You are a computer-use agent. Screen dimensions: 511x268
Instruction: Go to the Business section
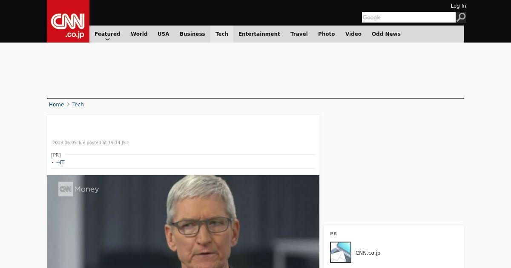click(192, 34)
